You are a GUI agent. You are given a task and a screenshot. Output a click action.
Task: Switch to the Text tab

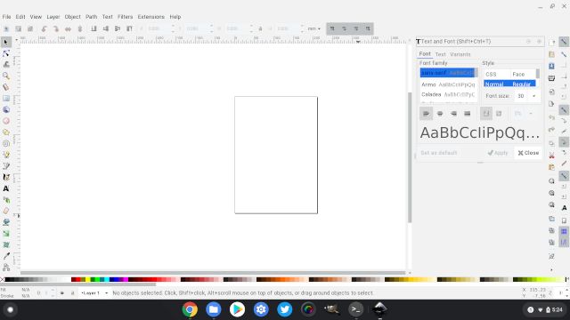440,54
